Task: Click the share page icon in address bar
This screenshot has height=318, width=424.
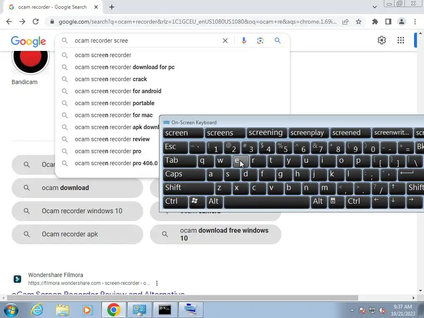Action: pos(345,22)
